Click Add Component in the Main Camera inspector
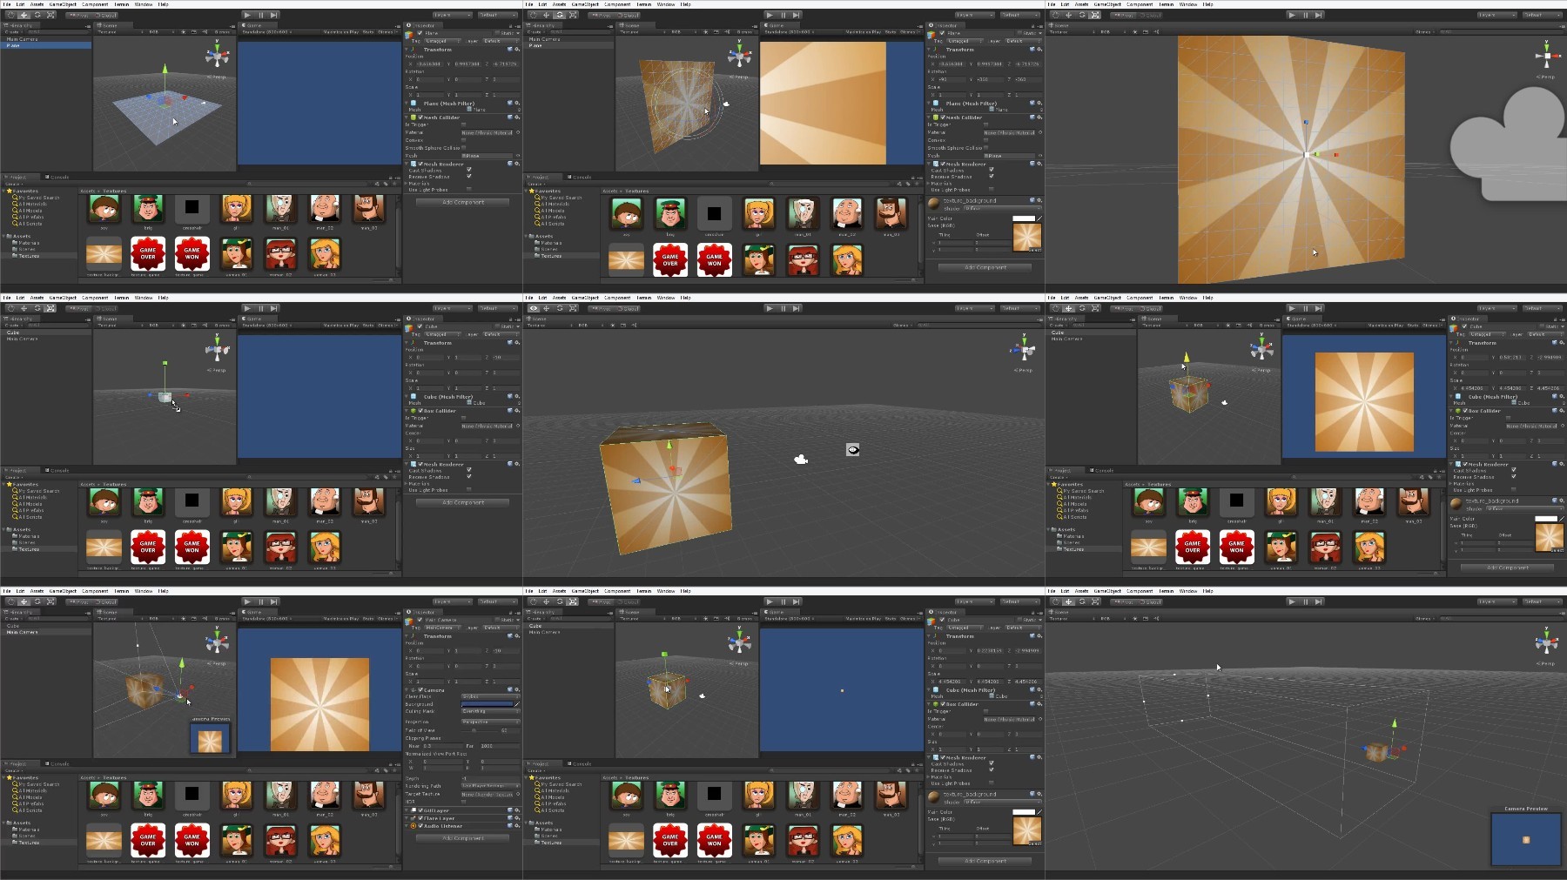The image size is (1567, 880). (x=462, y=838)
